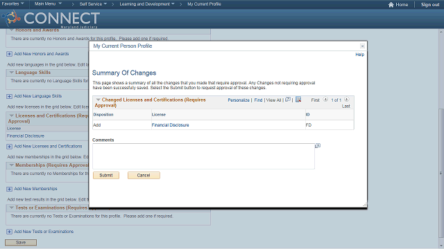Click plus icon for Add New Memberships
Screen dimensions: 444x249
click(9, 189)
